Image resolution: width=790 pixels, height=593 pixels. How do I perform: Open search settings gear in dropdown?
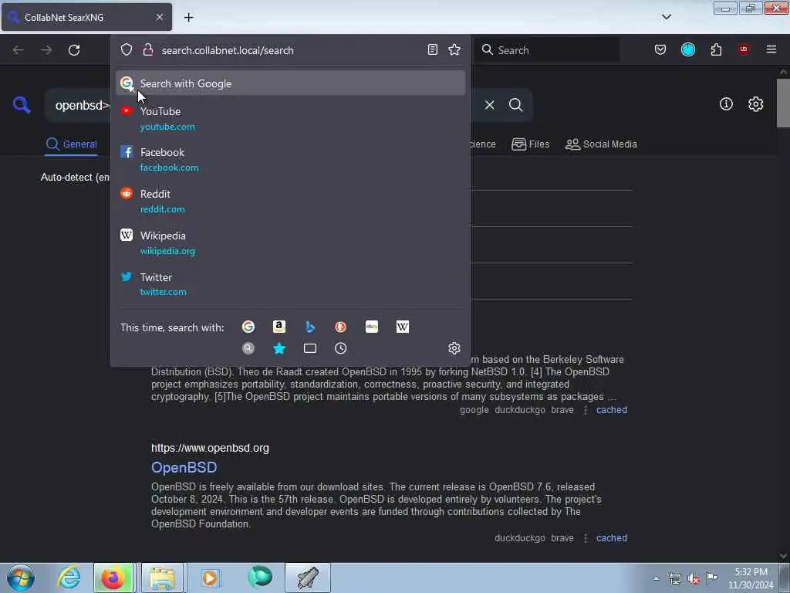[x=454, y=348]
